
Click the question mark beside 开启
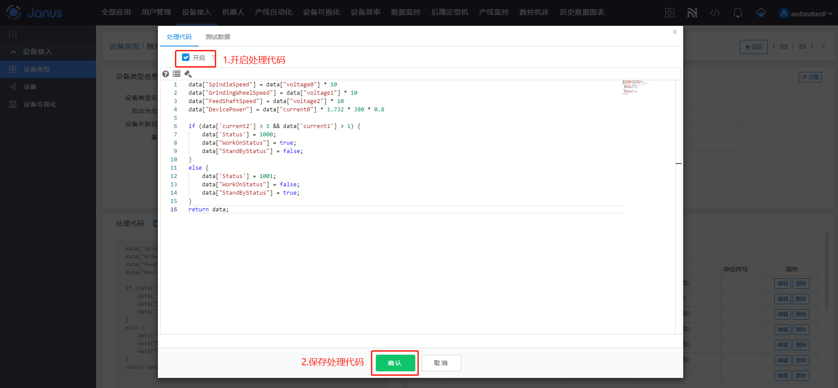213,57
